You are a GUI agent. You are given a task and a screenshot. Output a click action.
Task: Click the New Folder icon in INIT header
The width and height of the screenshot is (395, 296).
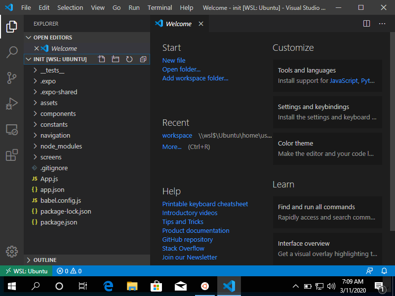point(116,59)
